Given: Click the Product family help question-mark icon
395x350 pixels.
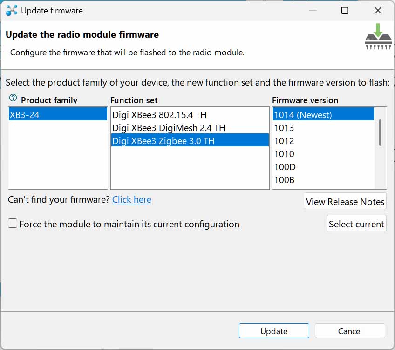Looking at the screenshot, I should 13,98.
